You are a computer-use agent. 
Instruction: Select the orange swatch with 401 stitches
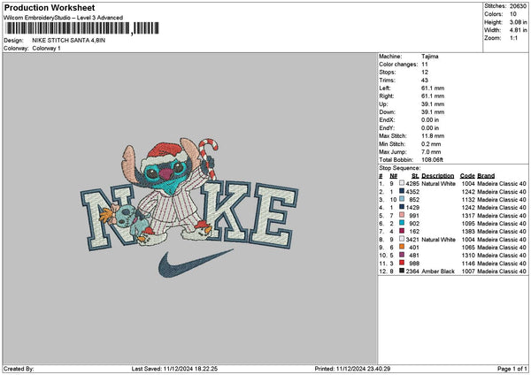[402, 247]
